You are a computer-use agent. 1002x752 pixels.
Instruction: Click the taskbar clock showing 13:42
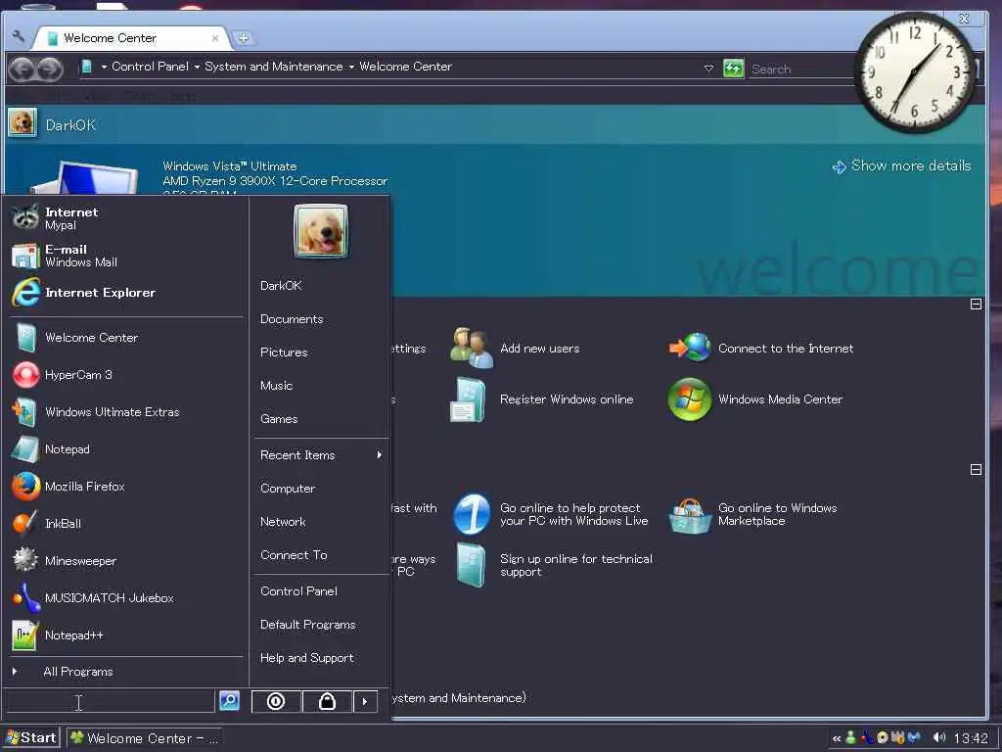click(x=971, y=738)
